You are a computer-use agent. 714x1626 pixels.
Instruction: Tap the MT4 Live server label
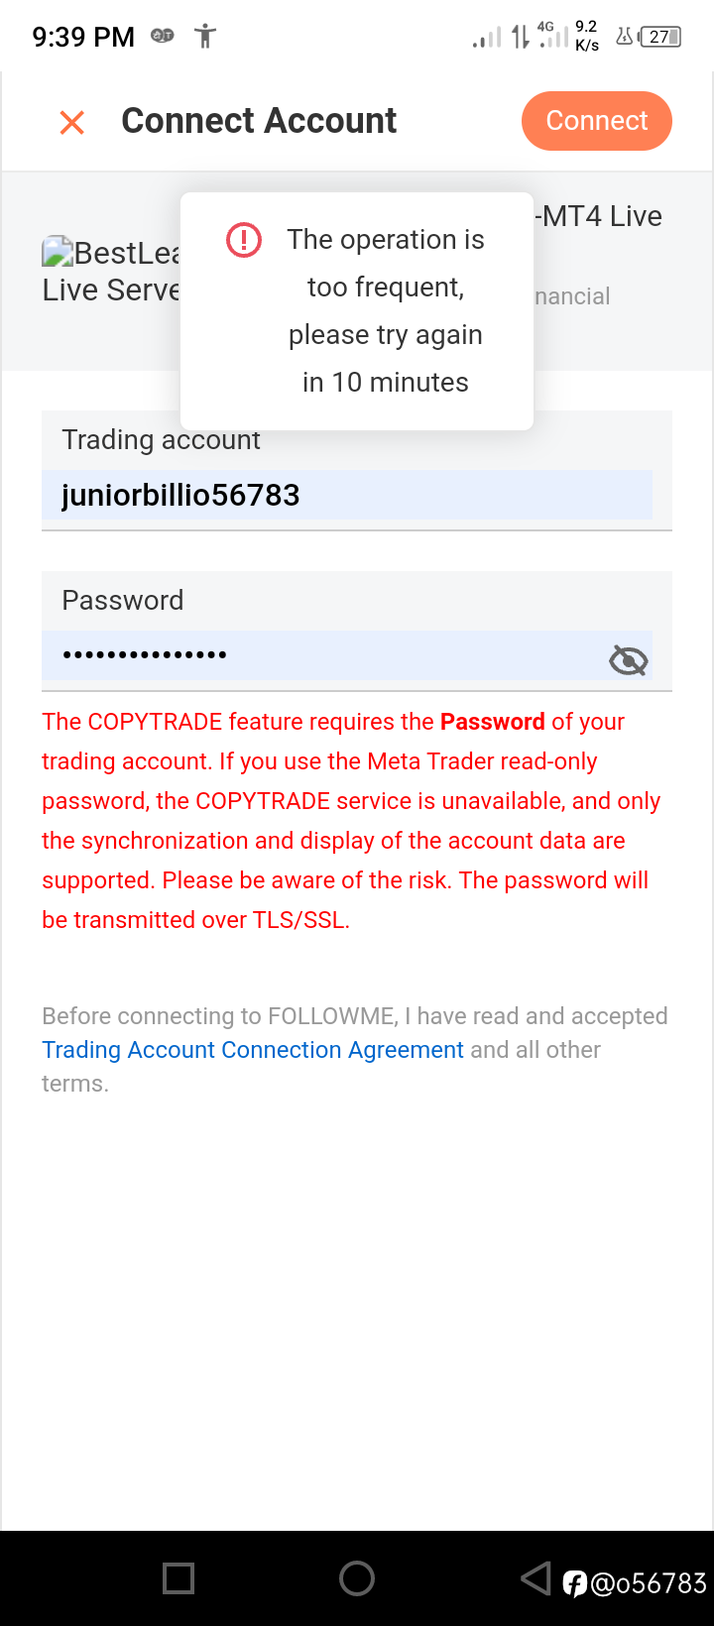(601, 216)
